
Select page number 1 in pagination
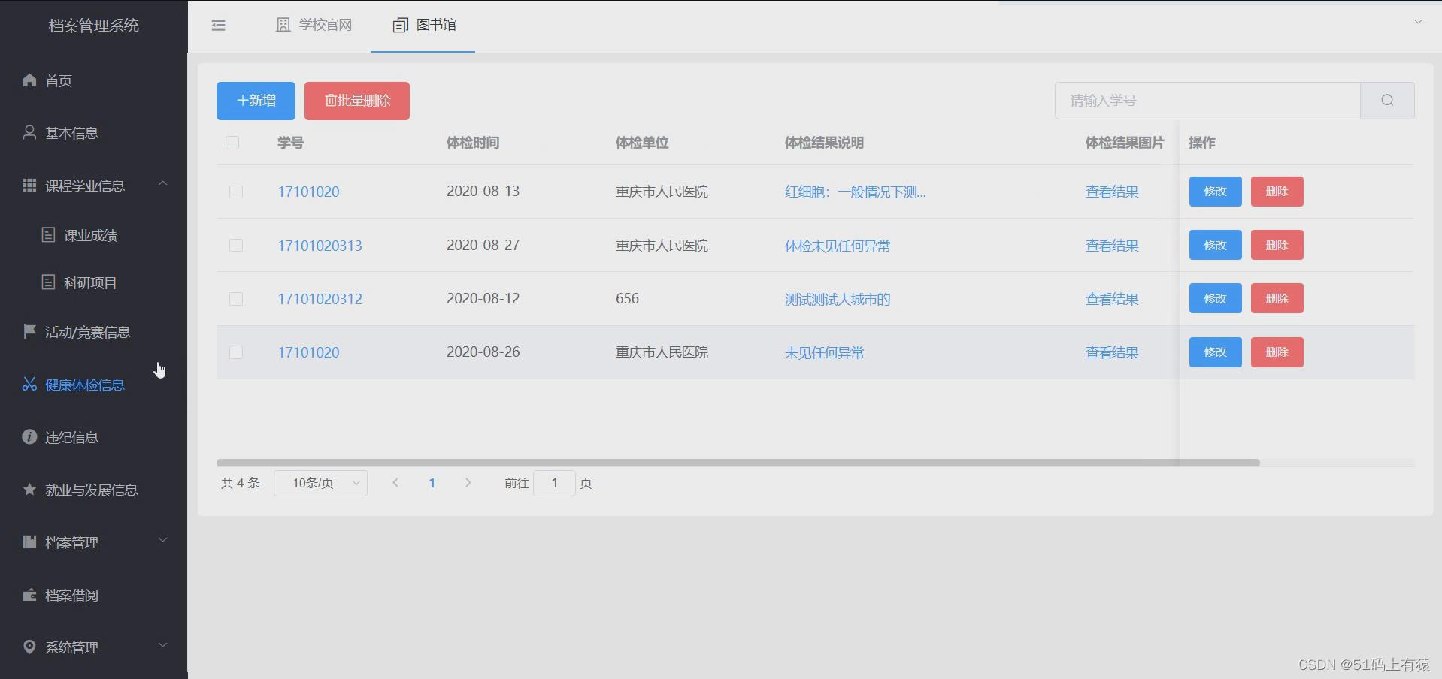[x=432, y=483]
